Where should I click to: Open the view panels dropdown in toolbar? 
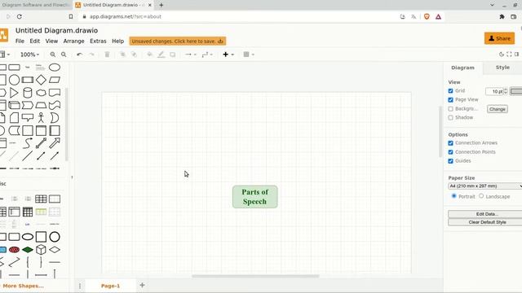pyautogui.click(x=5, y=55)
